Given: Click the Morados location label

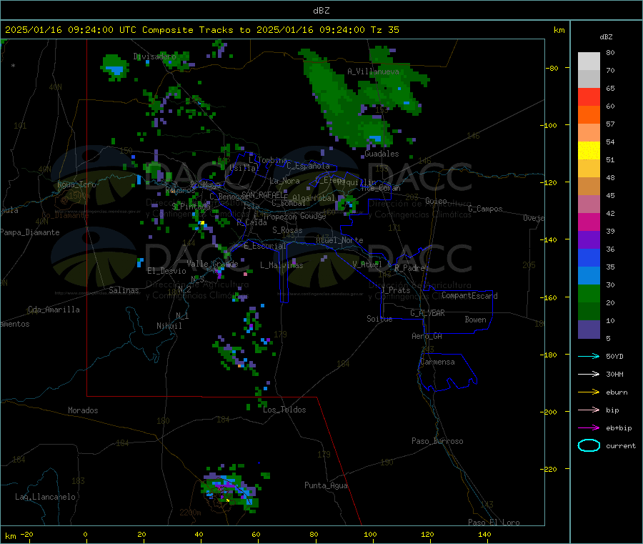Looking at the screenshot, I should click(83, 410).
